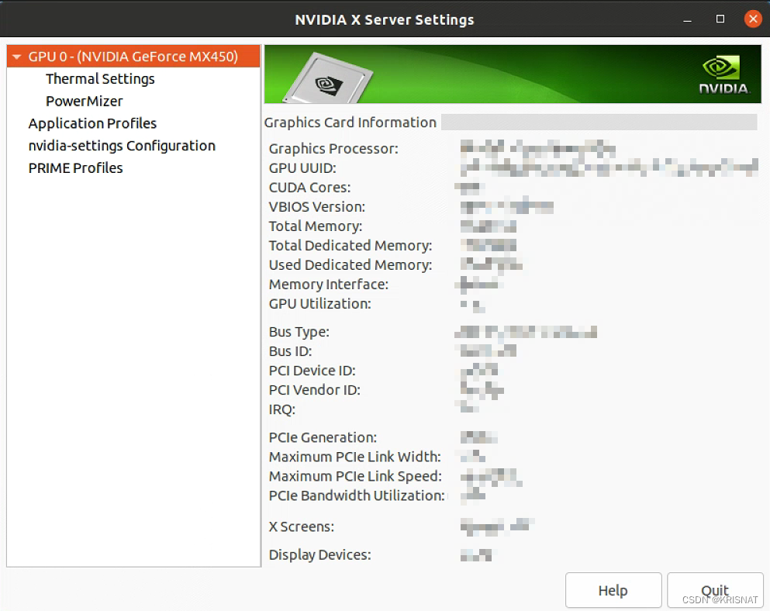Viewport: 770px width, 611px height.
Task: Click the GPU UUID label
Action: [302, 168]
